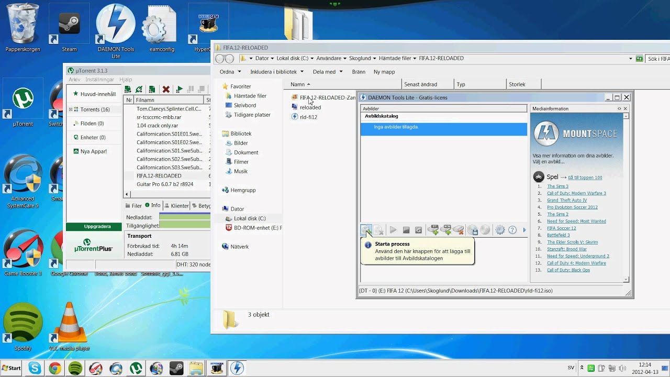The width and height of the screenshot is (670, 377).
Task: Open the Dela med dropdown
Action: [328, 72]
